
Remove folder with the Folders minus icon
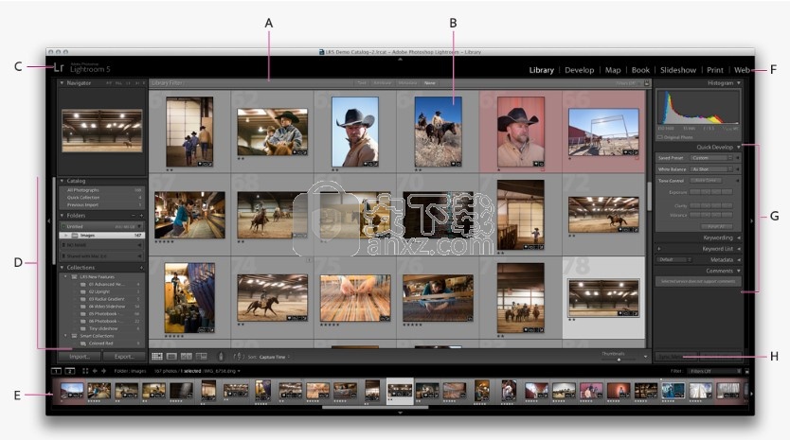134,216
